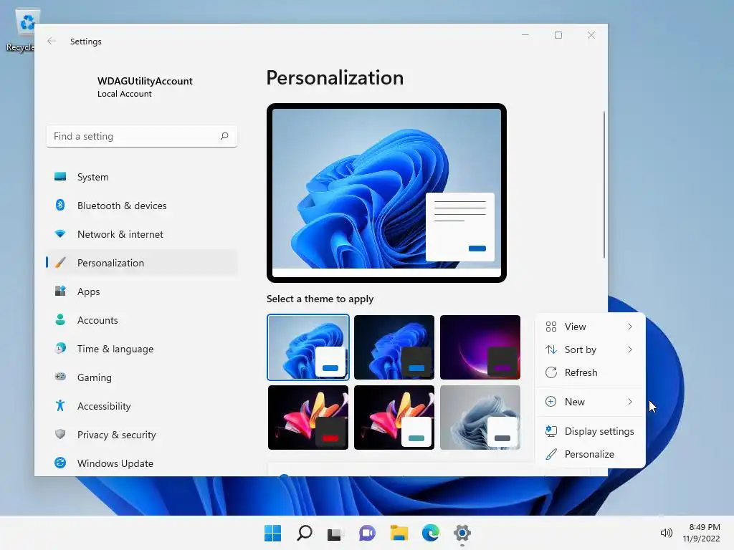The width and height of the screenshot is (734, 550).
Task: Launch Microsoft Edge from the taskbar
Action: click(431, 533)
